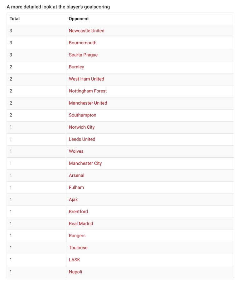Click the Wolves link
Viewport: 236px width, 281px height.
click(76, 151)
